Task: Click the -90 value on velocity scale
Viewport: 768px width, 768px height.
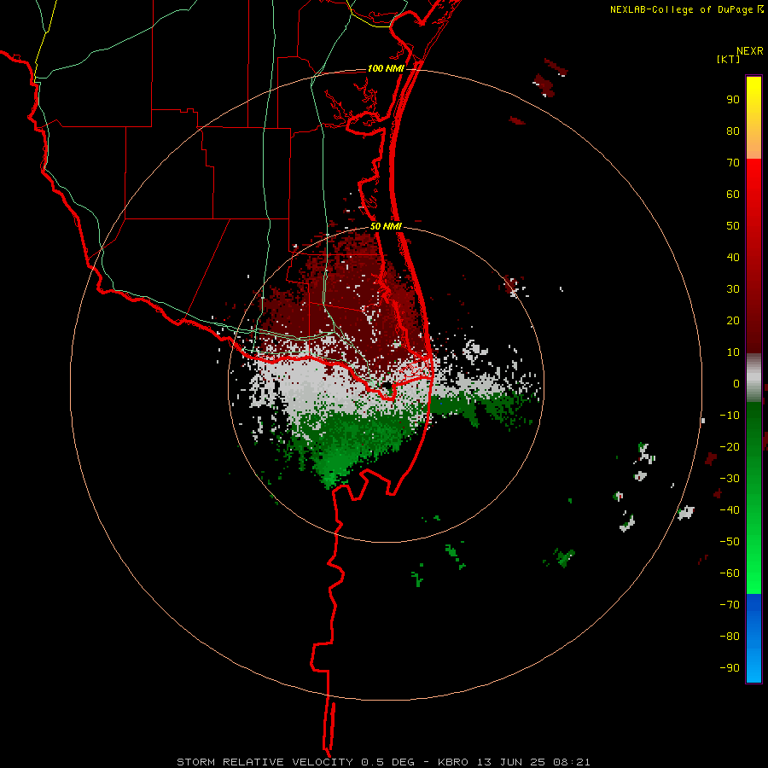Action: tap(730, 668)
